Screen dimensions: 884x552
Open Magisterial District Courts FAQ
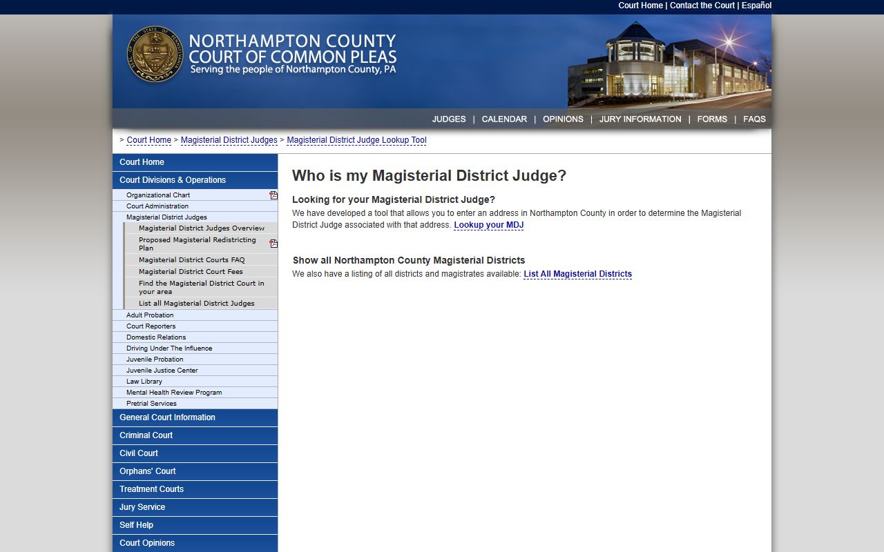[x=201, y=260]
